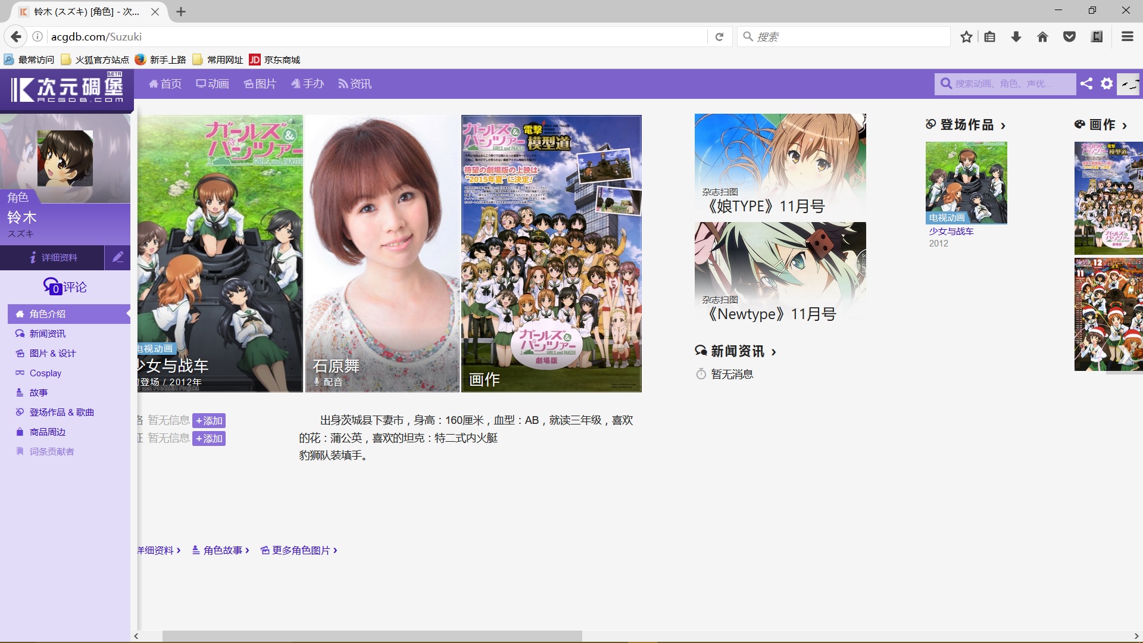
Task: Open the Firefox downloads arrow icon
Action: (1016, 37)
